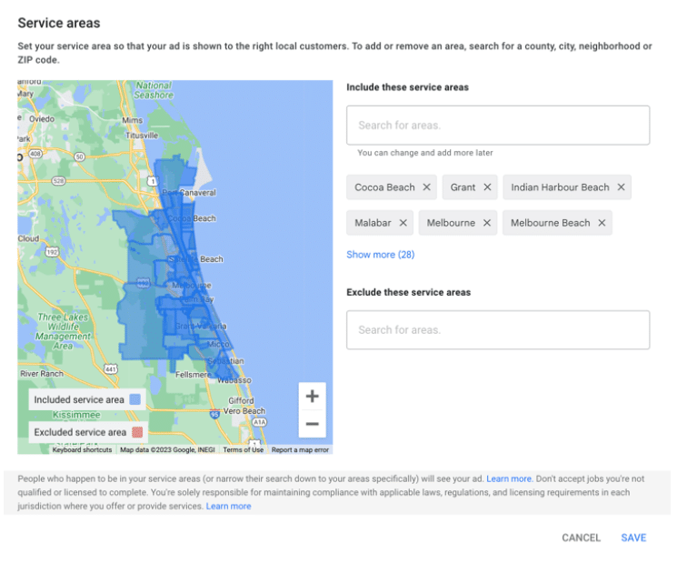
Task: Click the Interstate 95 shield near Vero Beach
Action: (x=214, y=414)
